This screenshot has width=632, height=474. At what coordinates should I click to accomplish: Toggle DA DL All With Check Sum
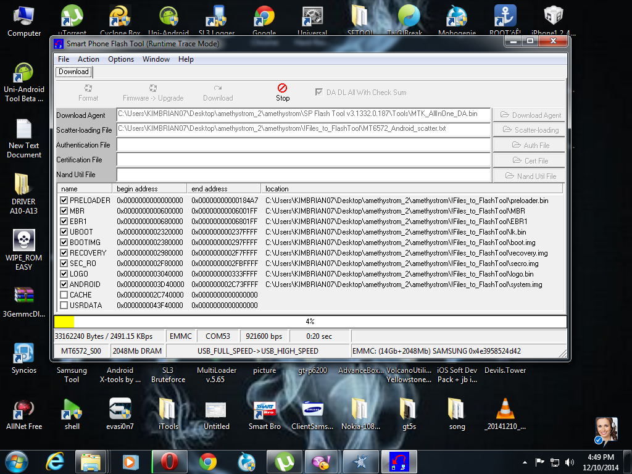click(319, 92)
